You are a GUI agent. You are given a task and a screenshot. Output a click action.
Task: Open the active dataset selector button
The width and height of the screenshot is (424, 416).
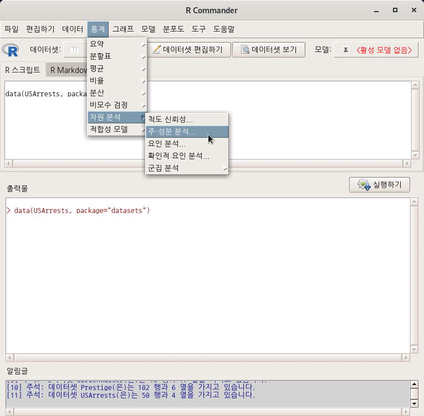click(75, 50)
